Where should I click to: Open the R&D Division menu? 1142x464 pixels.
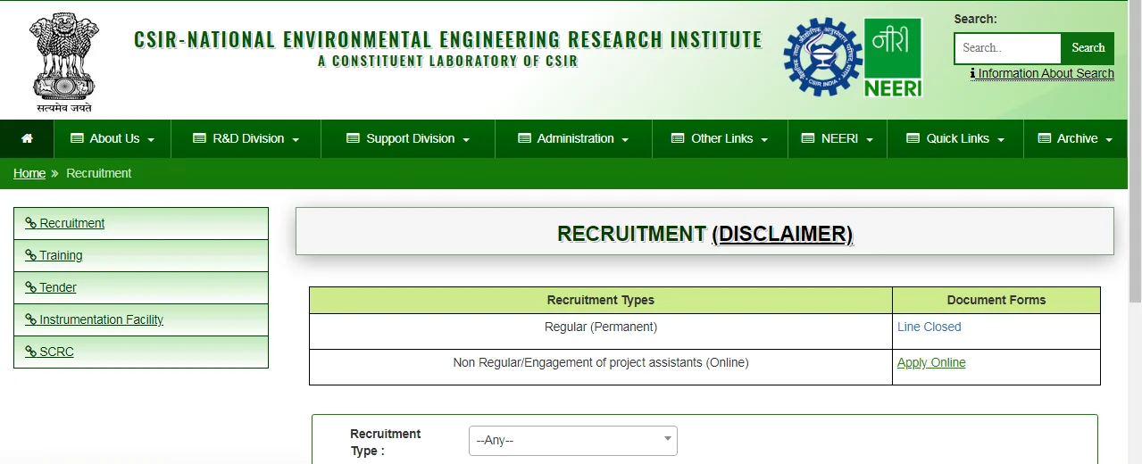(x=246, y=138)
